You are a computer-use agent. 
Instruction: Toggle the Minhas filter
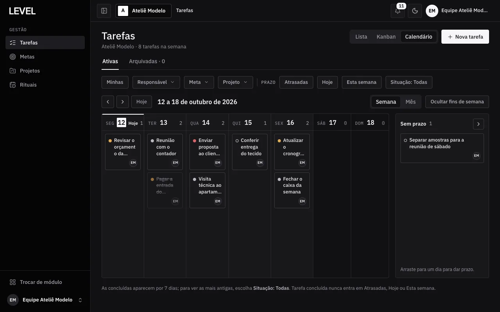[x=115, y=82]
